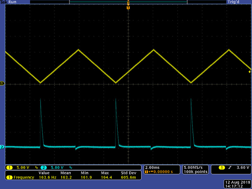Click the yellow channel 1 badge in readout
This screenshot has width=252, height=189.
pos(9,167)
